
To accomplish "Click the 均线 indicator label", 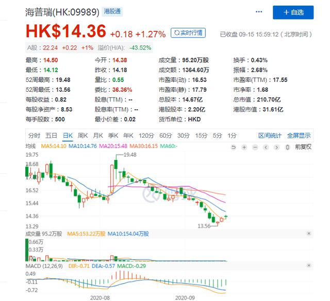I will [31, 146].
